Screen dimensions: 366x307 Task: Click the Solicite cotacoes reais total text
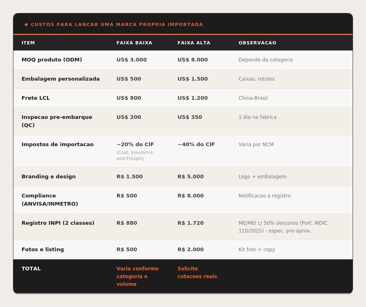pyautogui.click(x=197, y=272)
